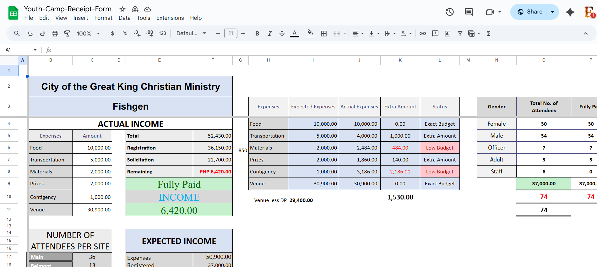Open the functions sigma menu

pos(488,33)
